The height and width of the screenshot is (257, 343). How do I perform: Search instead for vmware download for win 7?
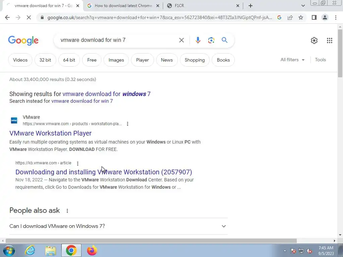(x=82, y=101)
